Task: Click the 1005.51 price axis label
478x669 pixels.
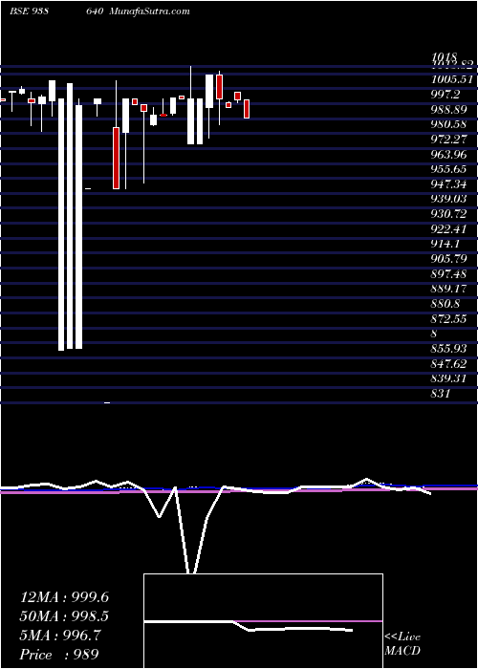Action: coord(452,79)
